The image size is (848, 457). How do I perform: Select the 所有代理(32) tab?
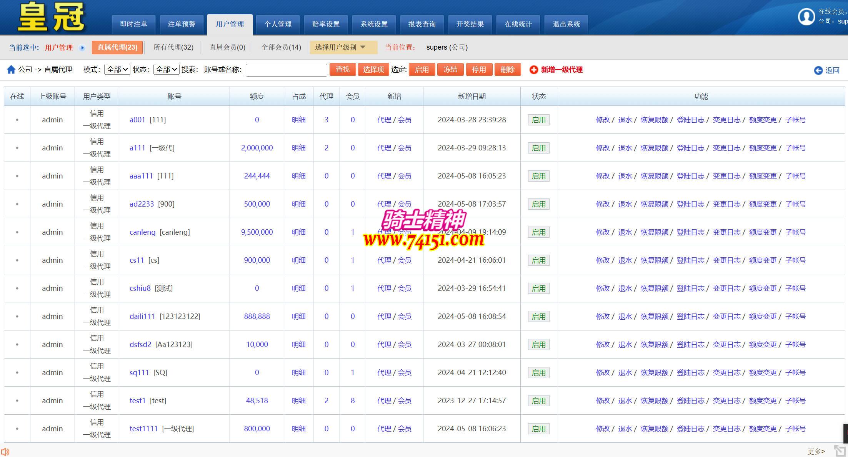click(173, 47)
